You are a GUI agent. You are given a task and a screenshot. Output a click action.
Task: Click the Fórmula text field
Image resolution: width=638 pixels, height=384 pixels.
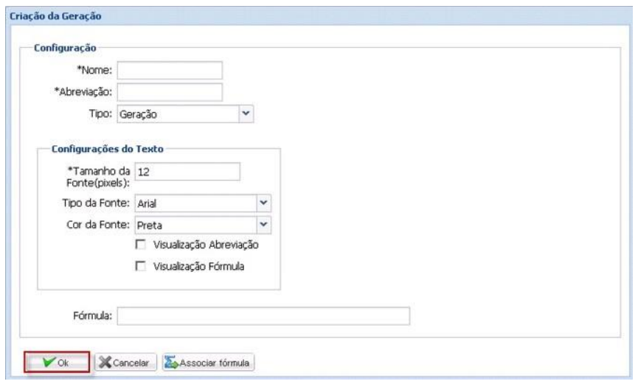tap(263, 316)
